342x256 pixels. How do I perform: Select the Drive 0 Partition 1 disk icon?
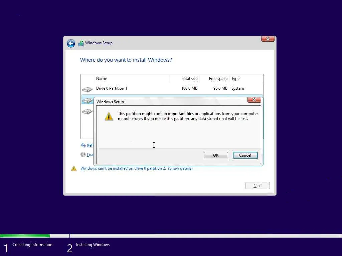87,89
